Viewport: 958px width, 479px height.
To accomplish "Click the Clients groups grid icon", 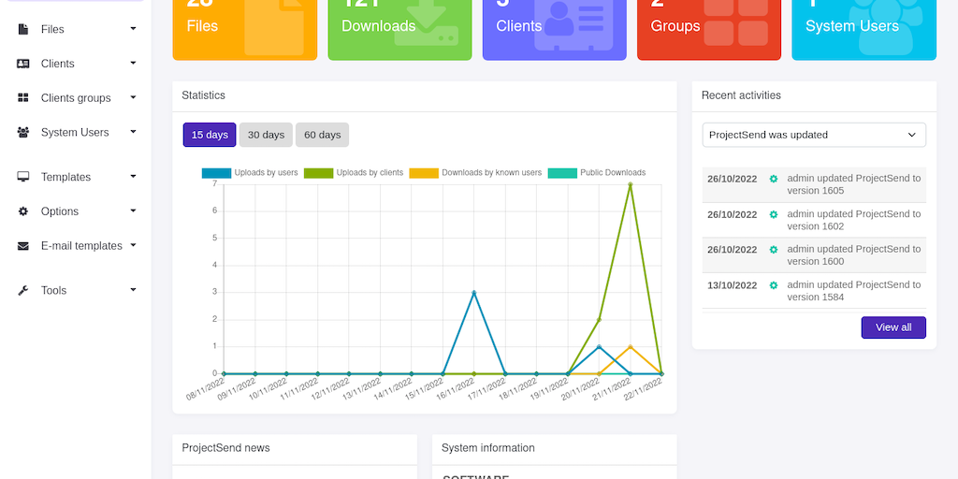I will click(23, 98).
